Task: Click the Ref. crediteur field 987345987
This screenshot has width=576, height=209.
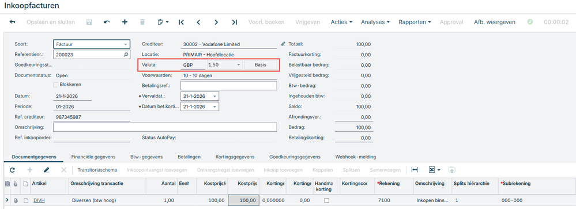Action: (92, 117)
